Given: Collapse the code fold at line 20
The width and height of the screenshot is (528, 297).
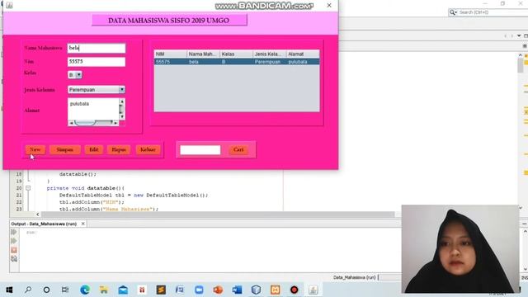Looking at the screenshot, I should [x=28, y=188].
